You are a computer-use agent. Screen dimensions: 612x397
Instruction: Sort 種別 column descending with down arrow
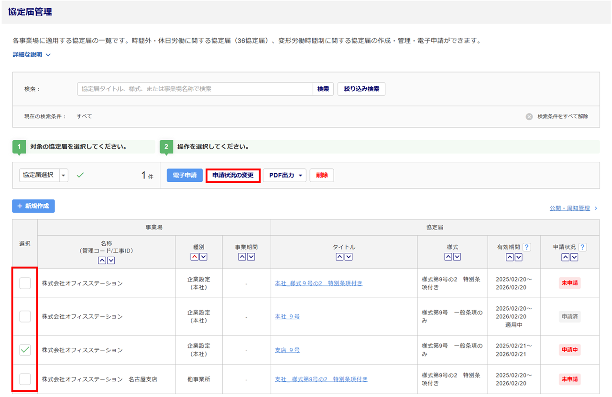203,257
